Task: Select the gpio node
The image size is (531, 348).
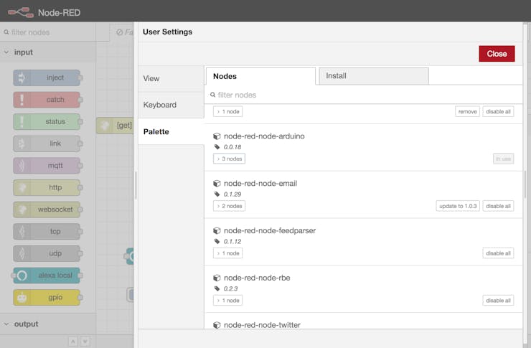Action: [47, 298]
